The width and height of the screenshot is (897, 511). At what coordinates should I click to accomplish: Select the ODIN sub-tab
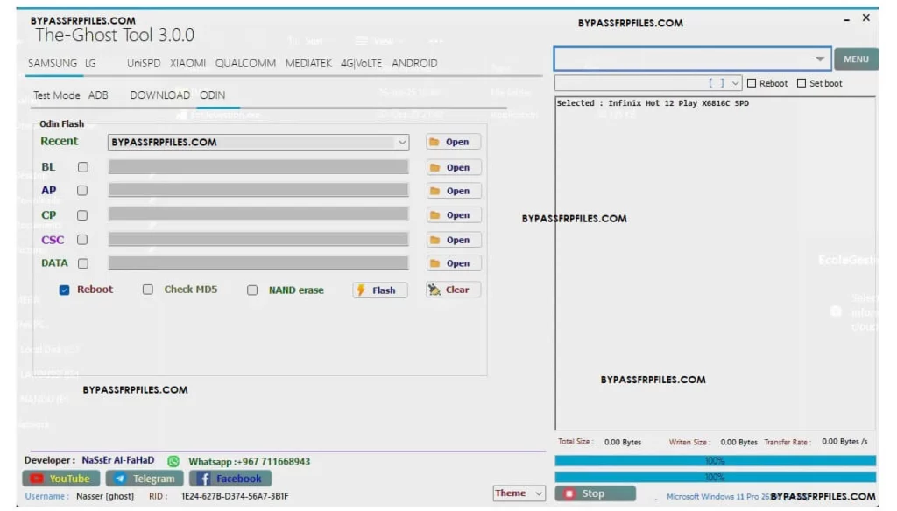point(212,95)
